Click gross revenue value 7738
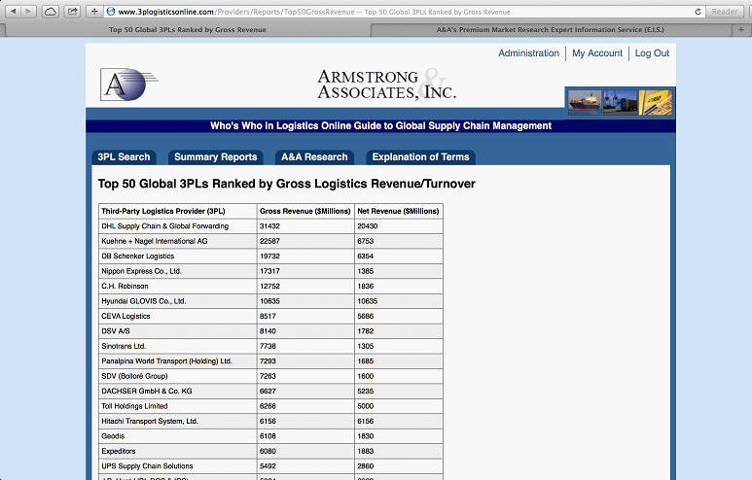Screen dimensions: 752x480 pos(268,346)
